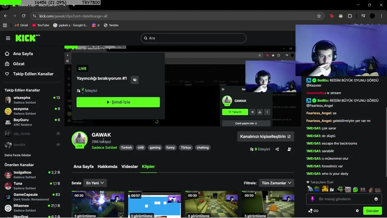Click Fearless_Angel username saying sa

[319, 113]
